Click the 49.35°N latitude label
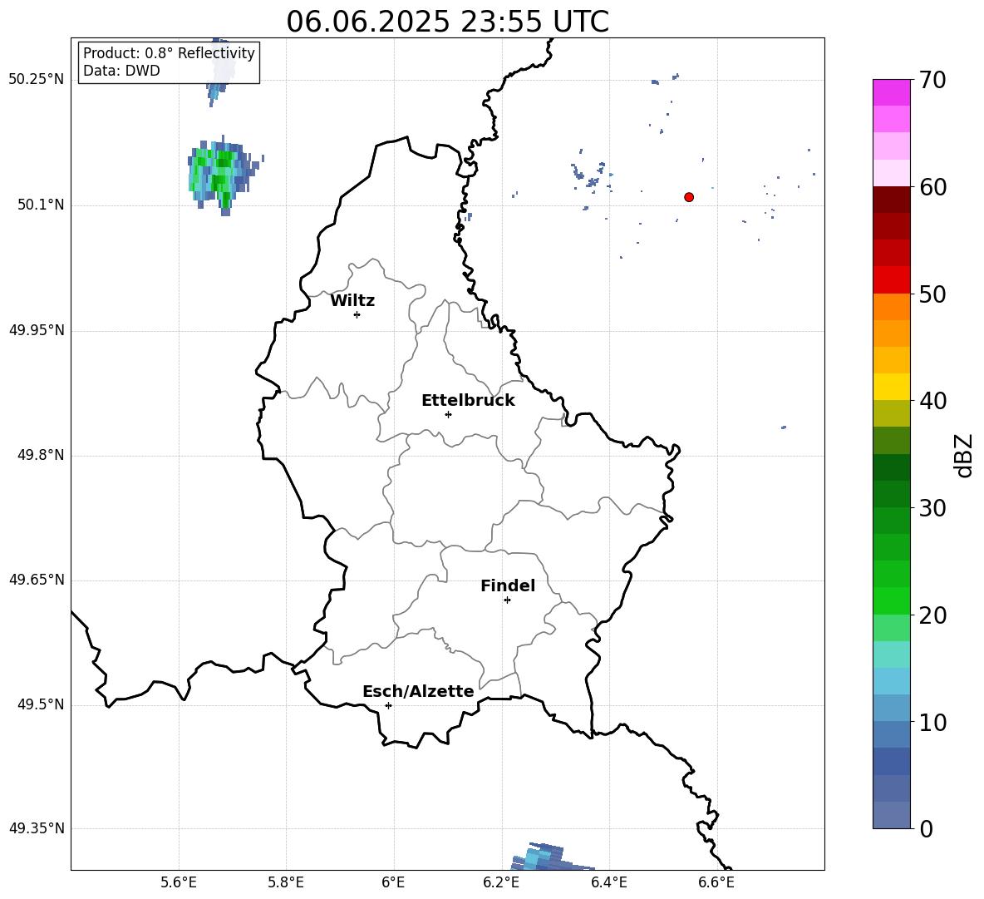Screen dimensions: 984x899 pos(37,828)
